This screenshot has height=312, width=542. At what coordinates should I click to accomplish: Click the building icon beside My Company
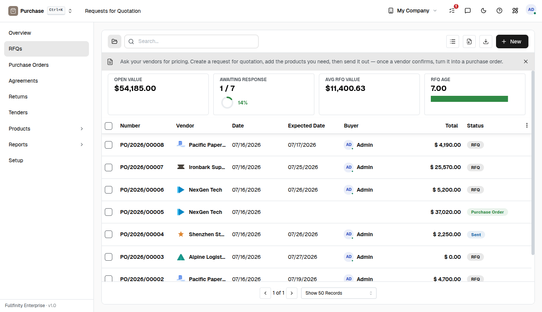(391, 11)
